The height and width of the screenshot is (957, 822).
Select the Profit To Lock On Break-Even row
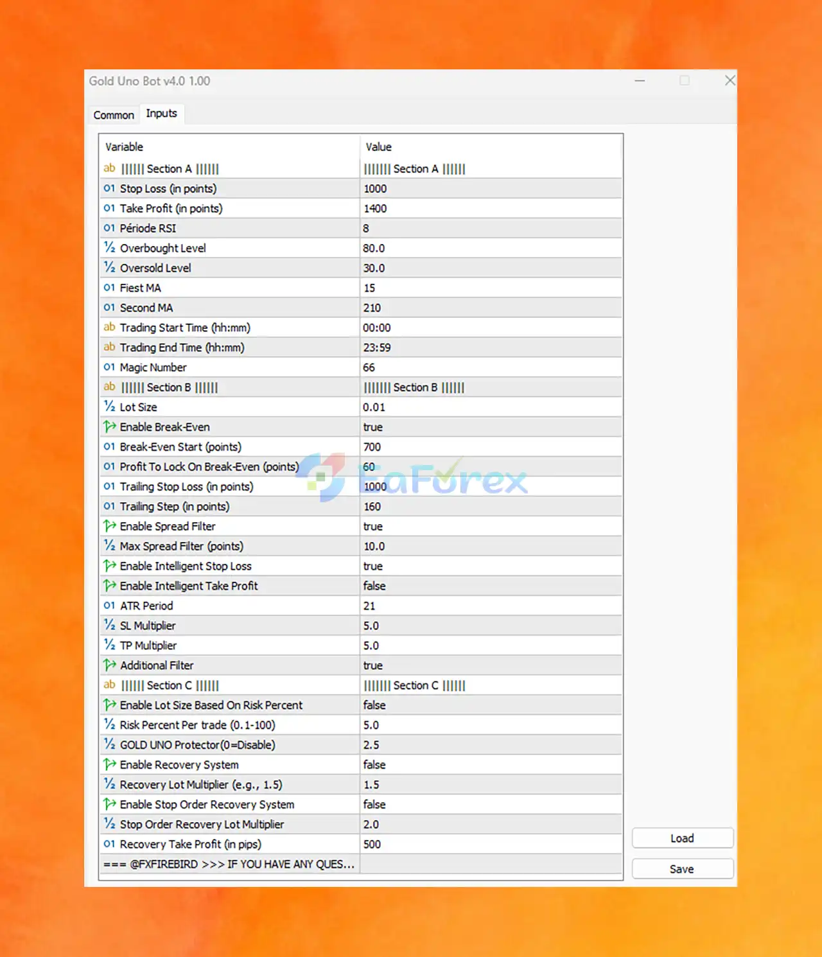(x=360, y=467)
